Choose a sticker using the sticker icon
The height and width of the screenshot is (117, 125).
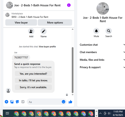click(x=17, y=102)
